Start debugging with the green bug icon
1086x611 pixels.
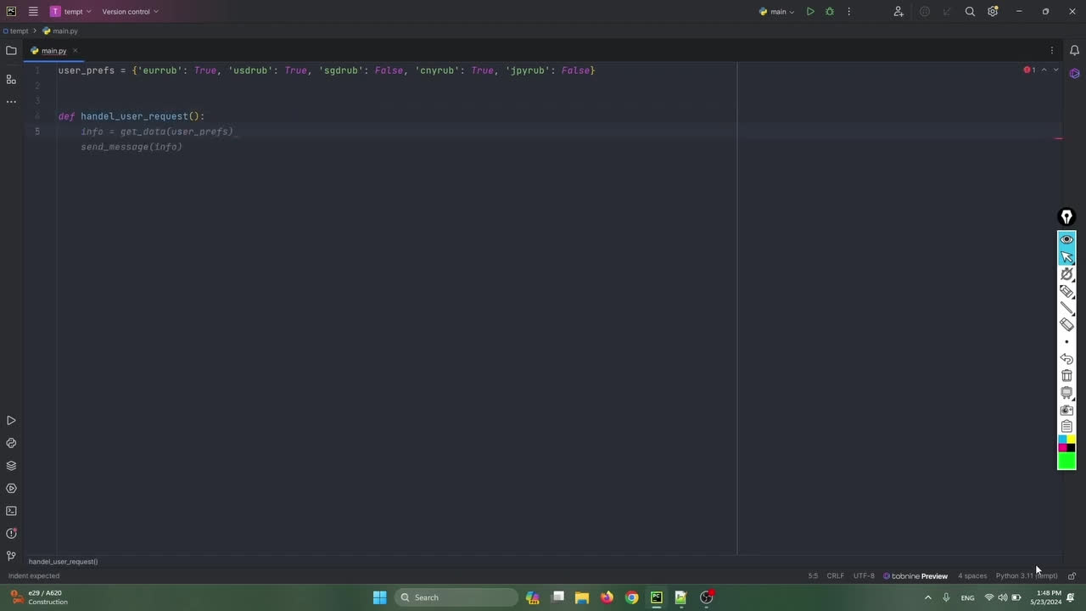[830, 12]
